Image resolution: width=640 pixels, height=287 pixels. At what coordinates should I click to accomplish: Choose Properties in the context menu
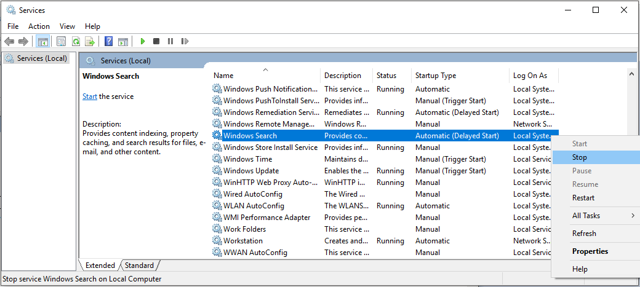click(596, 251)
